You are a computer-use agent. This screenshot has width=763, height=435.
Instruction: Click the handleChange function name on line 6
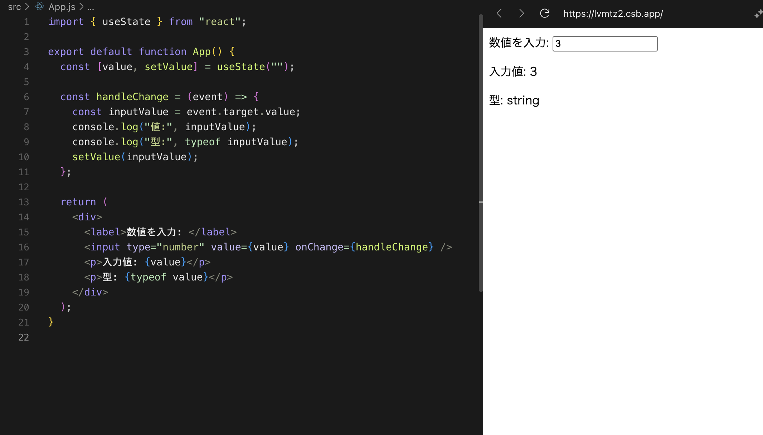[132, 97]
